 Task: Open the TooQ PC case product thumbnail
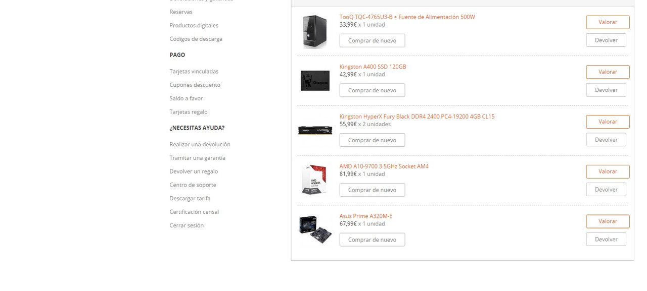coord(314,31)
